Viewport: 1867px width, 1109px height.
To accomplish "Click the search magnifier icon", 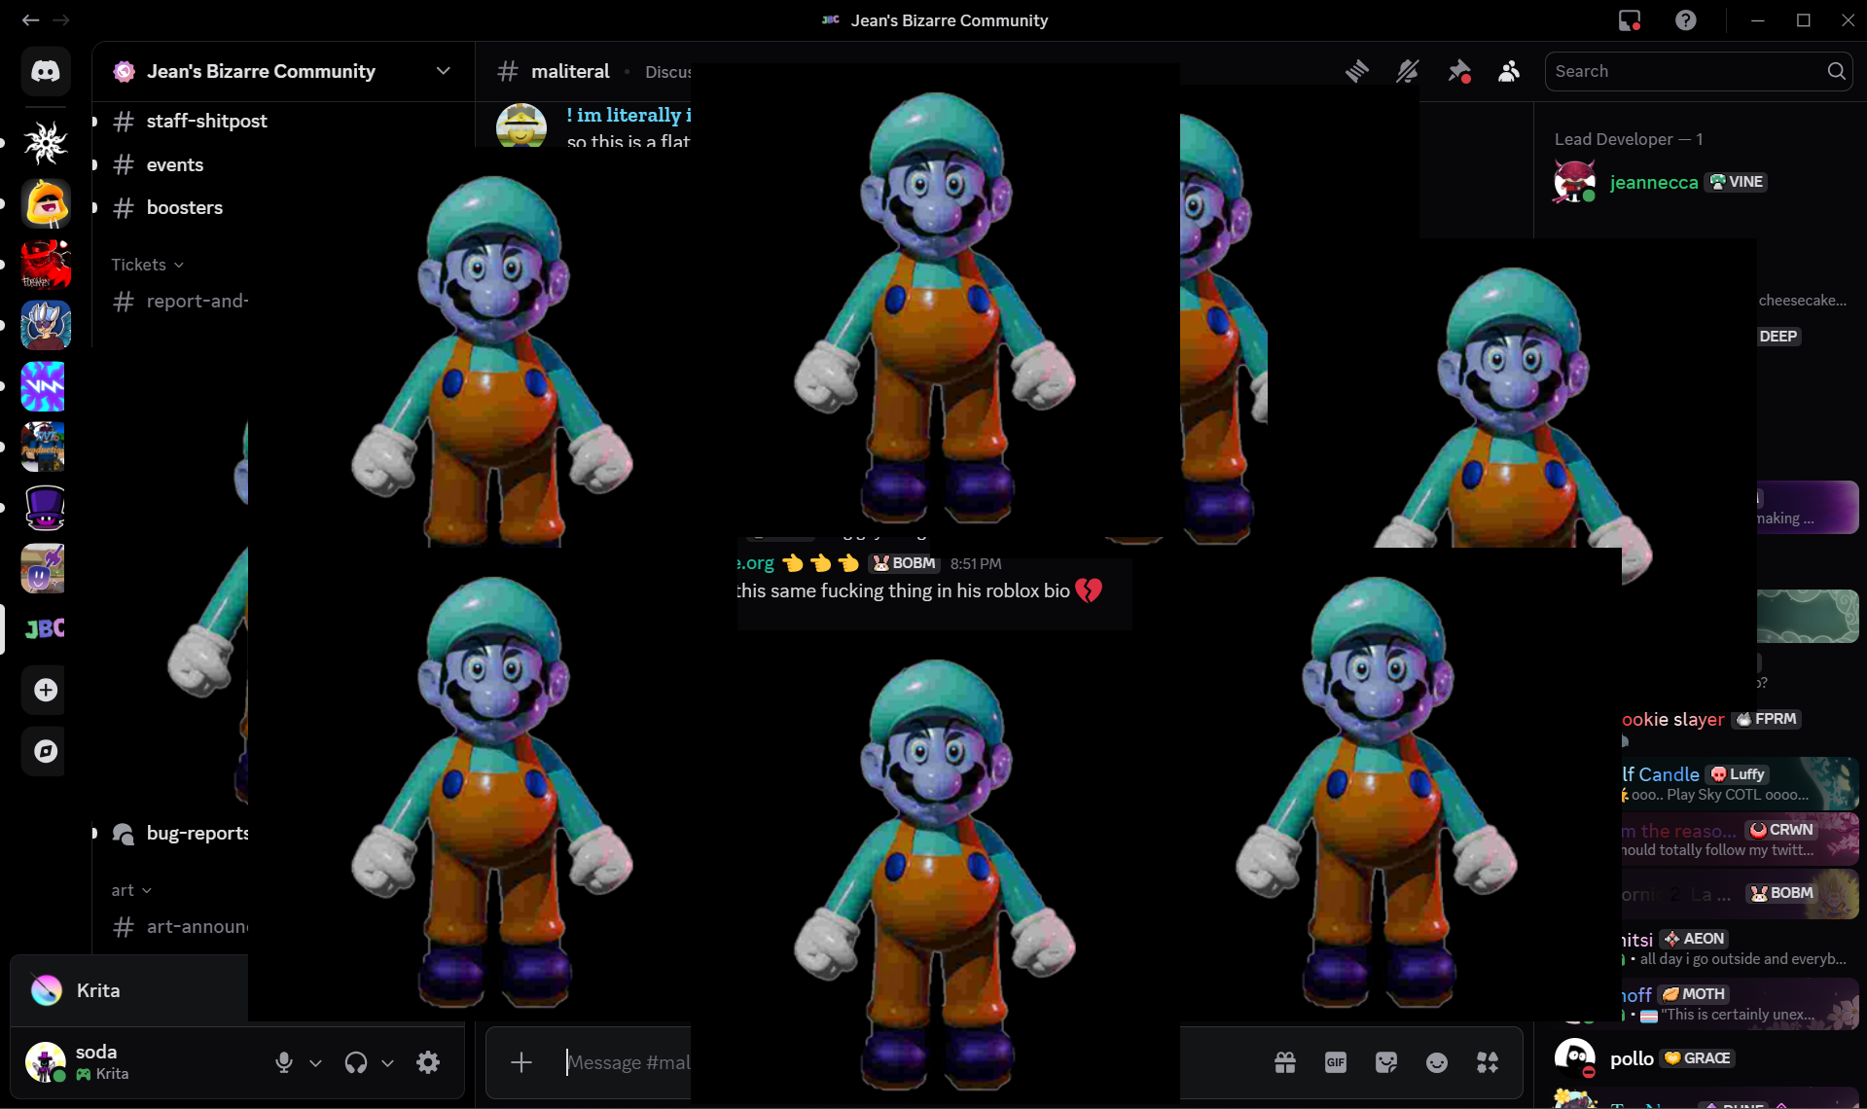I will [1836, 71].
